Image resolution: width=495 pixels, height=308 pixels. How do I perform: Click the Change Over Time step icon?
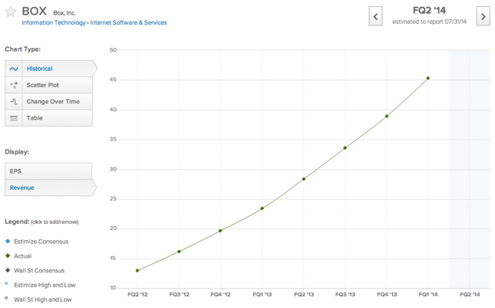point(14,101)
